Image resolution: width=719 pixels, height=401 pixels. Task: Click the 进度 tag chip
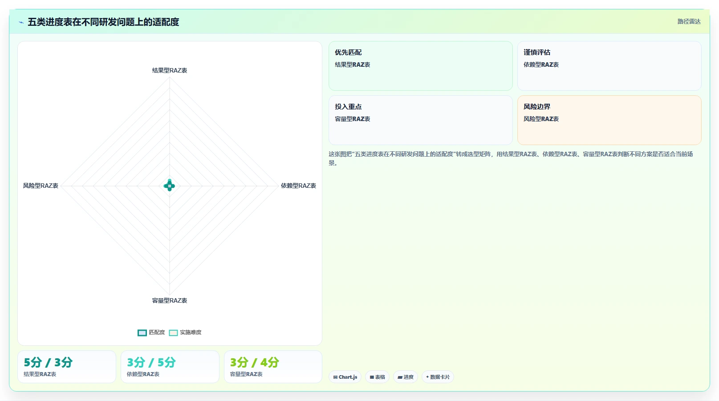click(406, 377)
